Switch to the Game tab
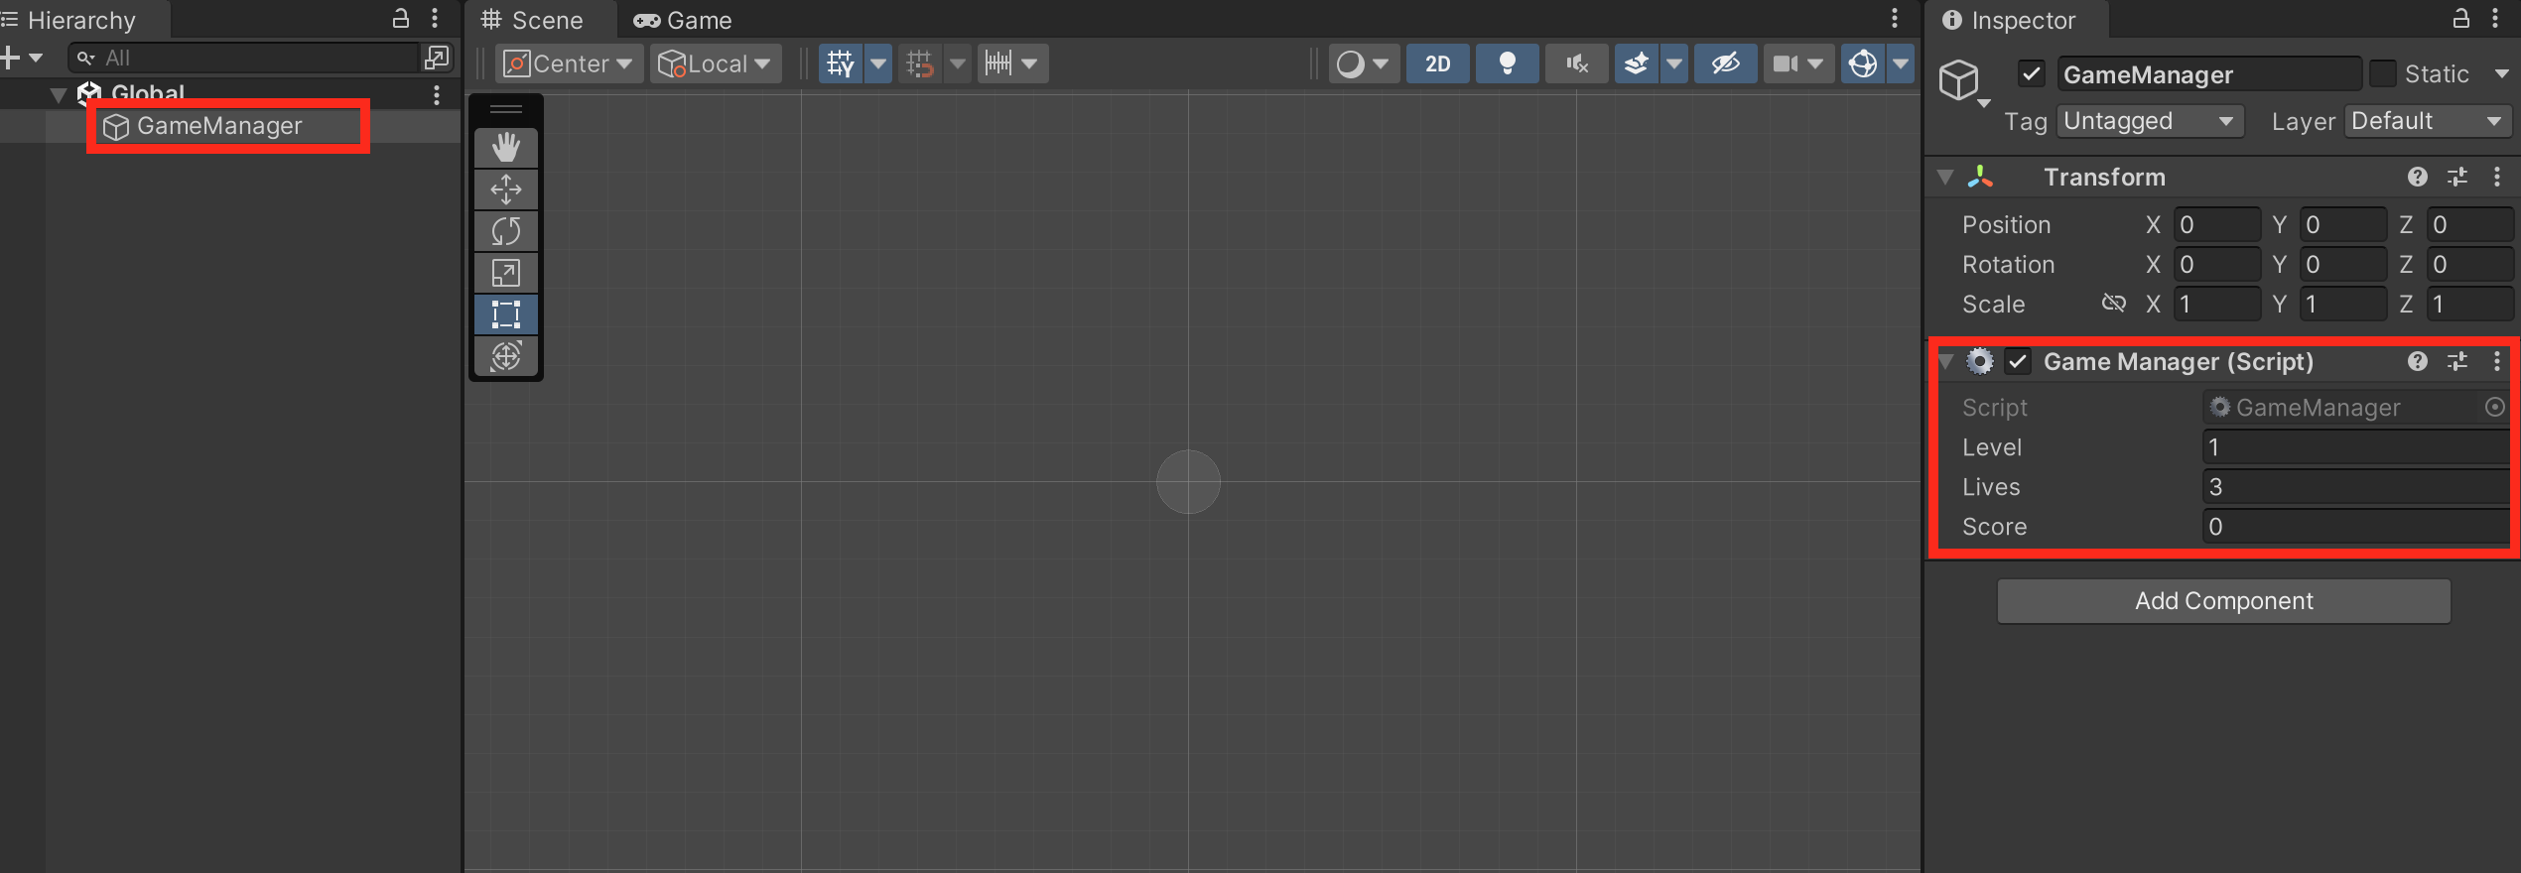 coord(683,20)
